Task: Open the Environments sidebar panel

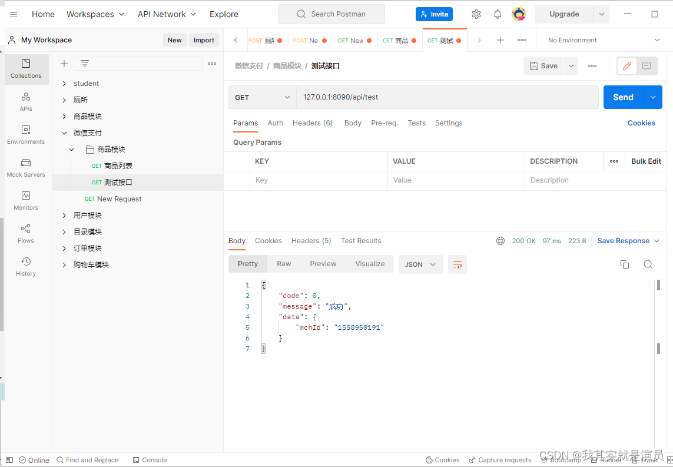Action: pyautogui.click(x=26, y=135)
